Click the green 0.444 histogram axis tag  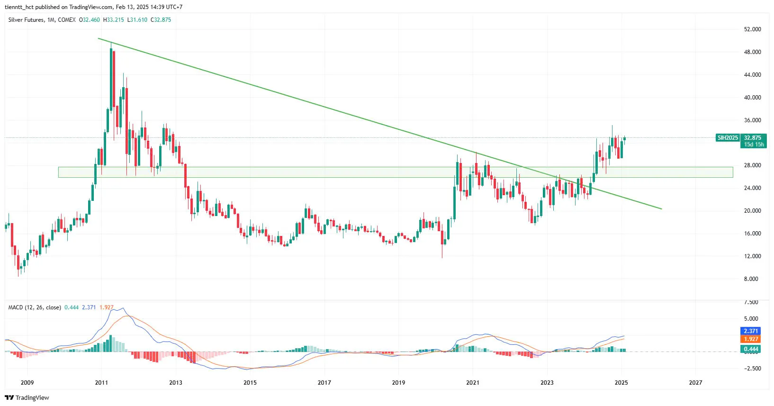click(751, 349)
